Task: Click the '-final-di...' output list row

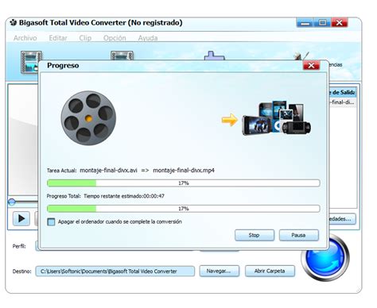Action: 342,102
